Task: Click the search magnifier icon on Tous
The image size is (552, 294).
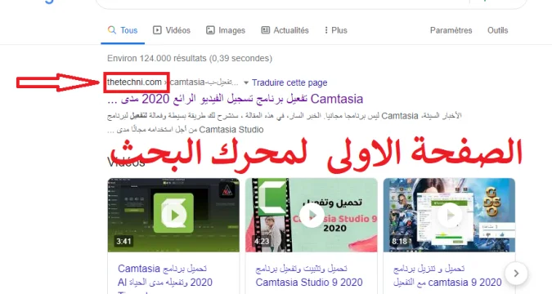Action: pos(112,30)
